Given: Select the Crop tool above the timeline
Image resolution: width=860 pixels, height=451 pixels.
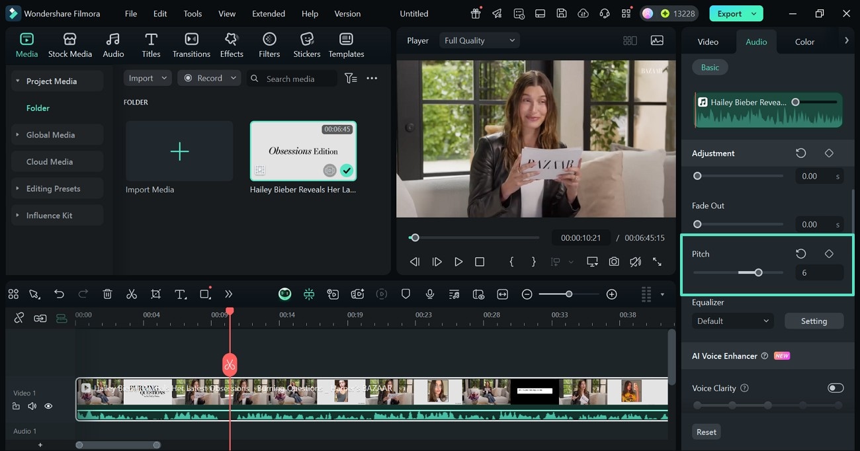Looking at the screenshot, I should (155, 294).
